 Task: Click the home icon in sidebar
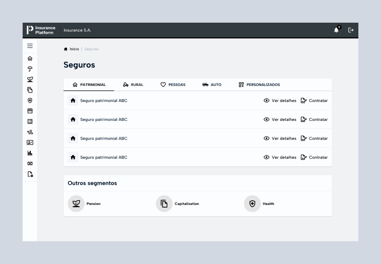coord(30,59)
